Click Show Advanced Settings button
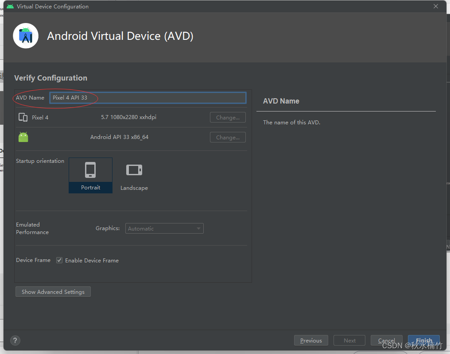Viewport: 450px width, 354px height. click(53, 292)
